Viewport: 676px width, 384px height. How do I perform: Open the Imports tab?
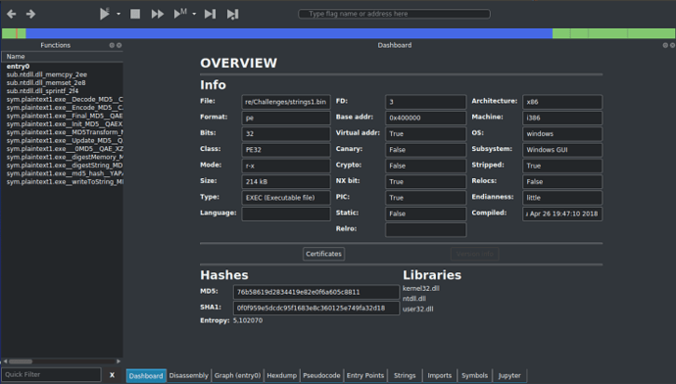pyautogui.click(x=439, y=376)
